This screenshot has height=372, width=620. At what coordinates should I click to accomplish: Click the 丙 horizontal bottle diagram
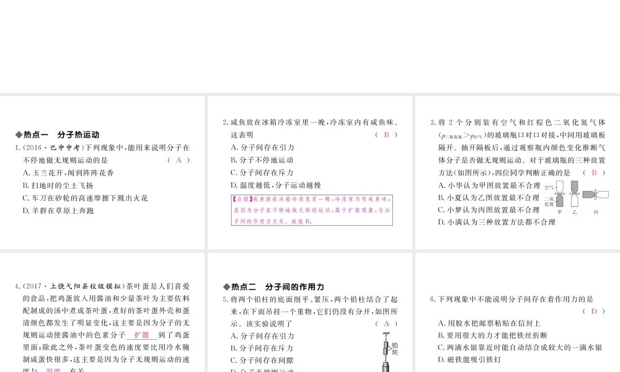(x=595, y=195)
